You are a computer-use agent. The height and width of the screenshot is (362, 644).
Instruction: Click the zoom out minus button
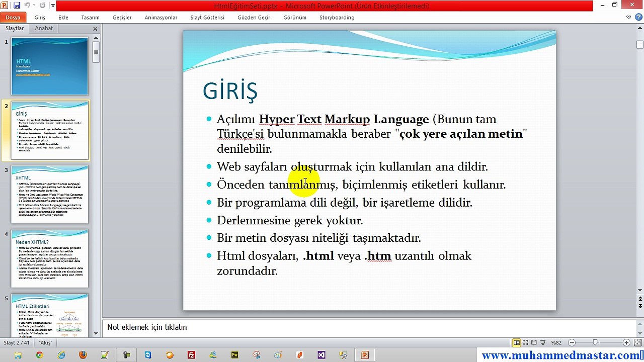coord(572,343)
